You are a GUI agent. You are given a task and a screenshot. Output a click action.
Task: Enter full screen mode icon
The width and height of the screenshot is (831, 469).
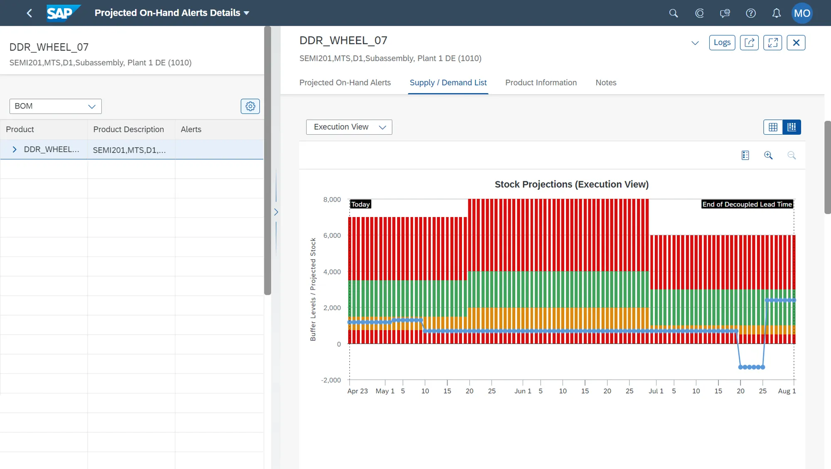coord(772,43)
